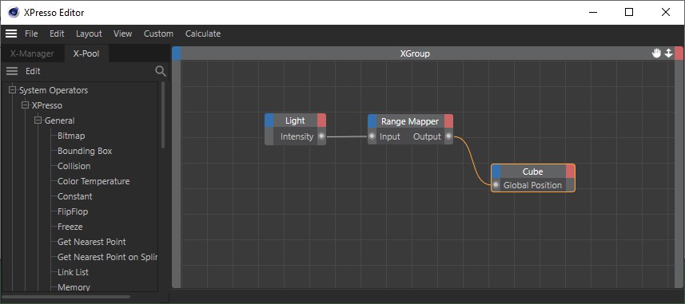
Task: Select the Get Nearest Point operator
Action: click(92, 242)
